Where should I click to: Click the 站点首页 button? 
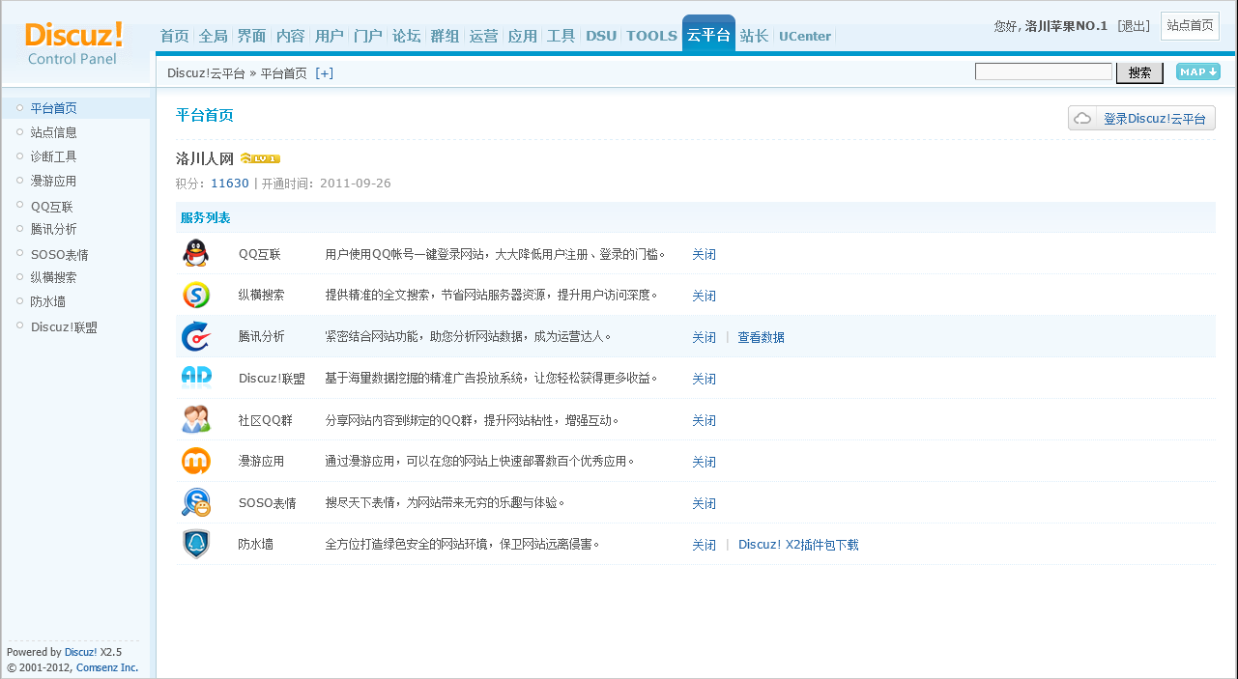1190,25
